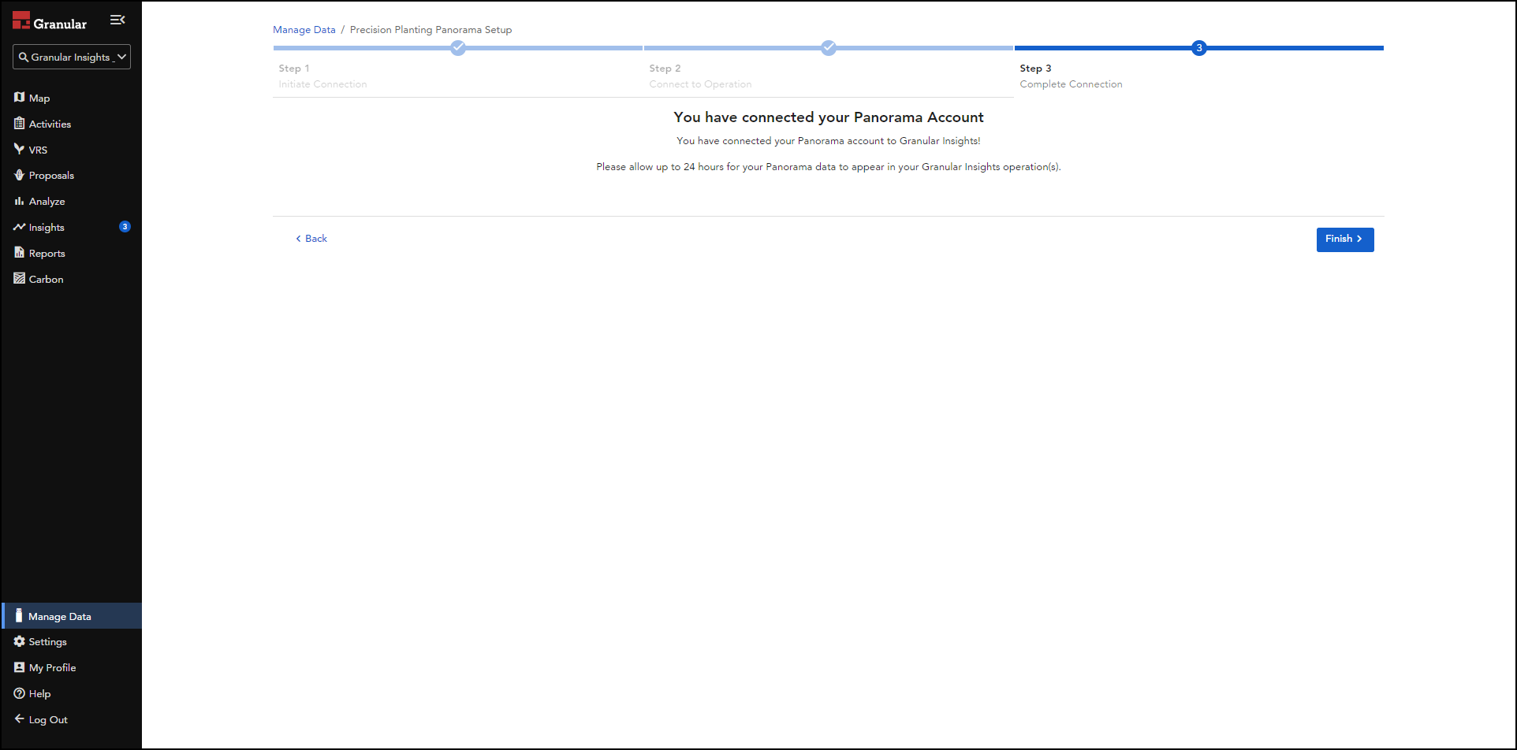Open the VRS section
The width and height of the screenshot is (1517, 750).
[38, 150]
